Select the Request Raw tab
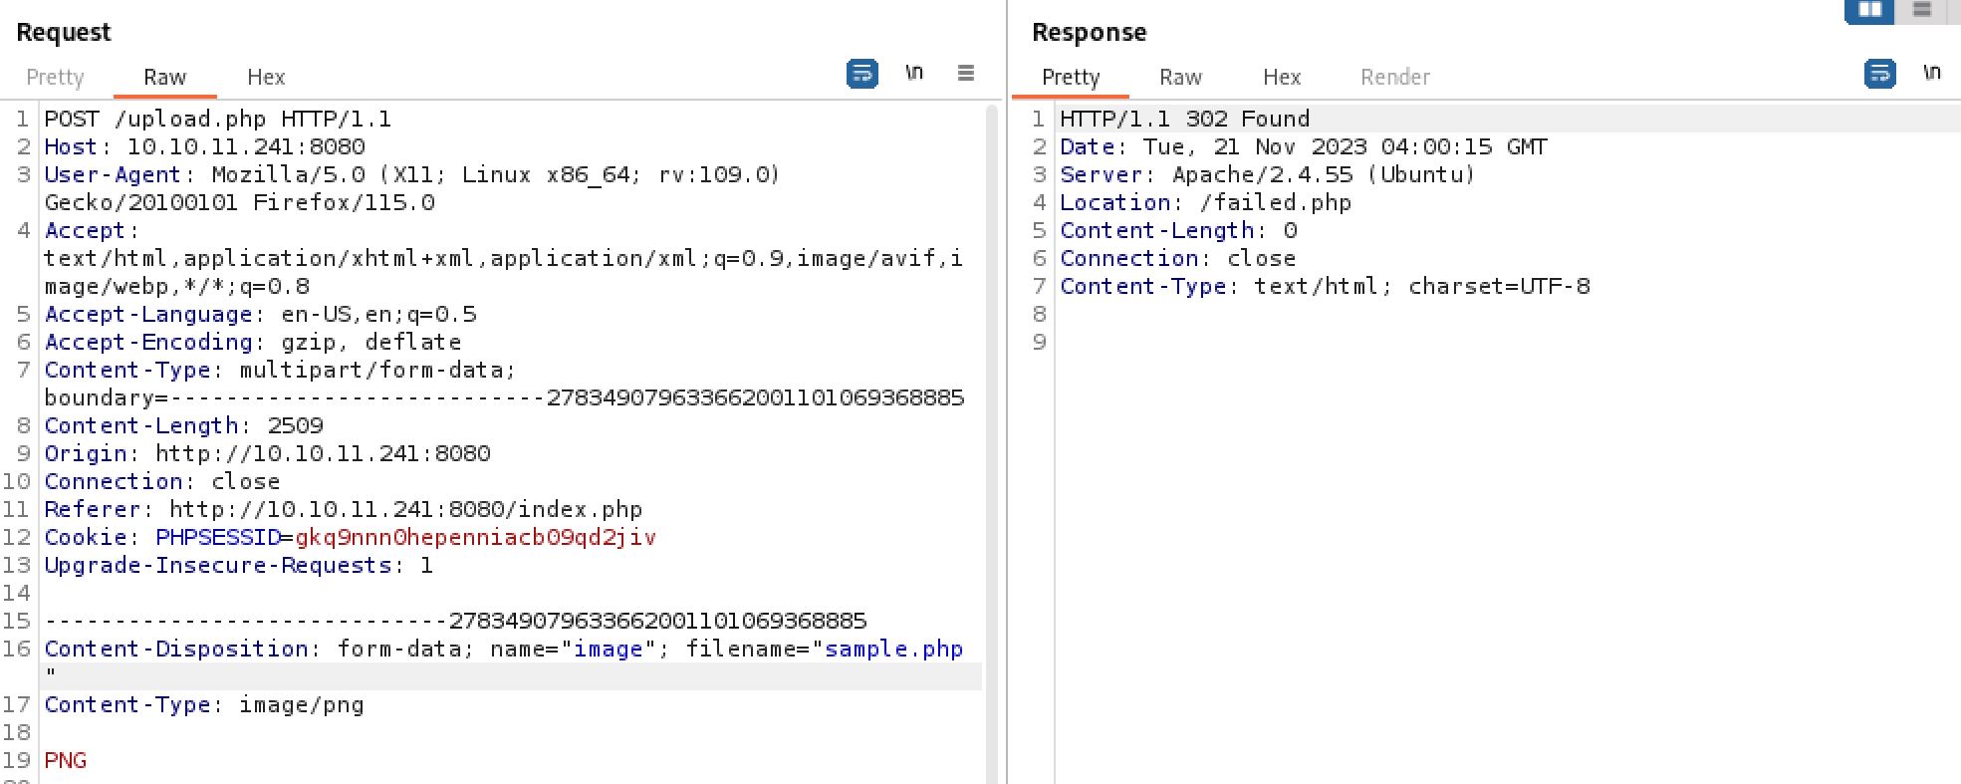This screenshot has height=784, width=1961. click(x=164, y=78)
